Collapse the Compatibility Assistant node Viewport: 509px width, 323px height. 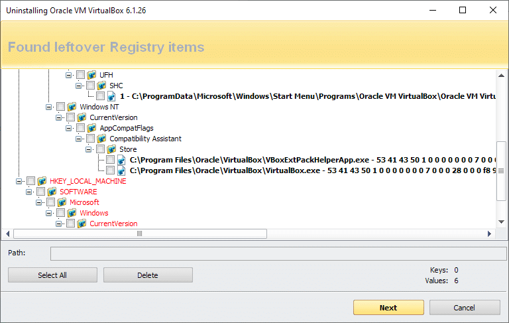79,139
